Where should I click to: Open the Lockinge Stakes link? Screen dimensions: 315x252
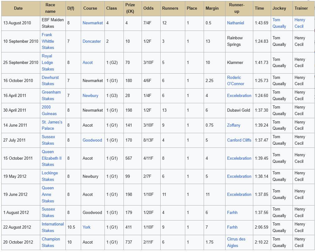50,176
